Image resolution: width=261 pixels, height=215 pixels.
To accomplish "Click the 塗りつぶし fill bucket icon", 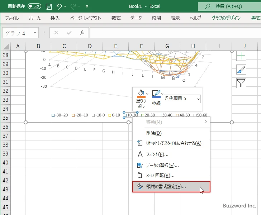I will pos(141,94).
